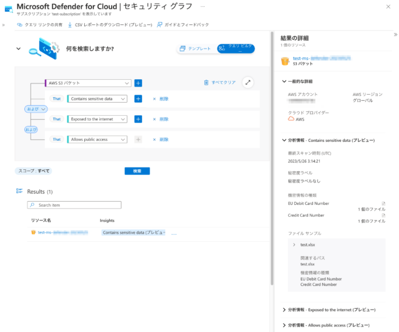Delete the Exposed to the internet condition
399x332 pixels.
161,119
